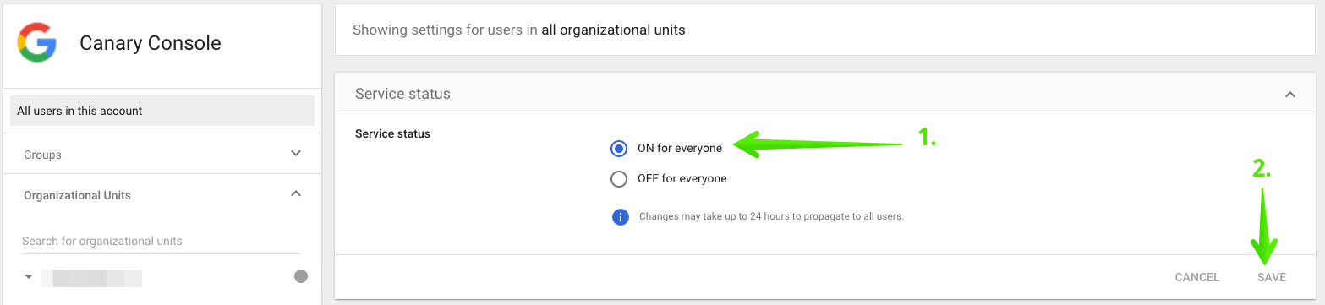Collapse Organizational Units section chevron
Image resolution: width=1325 pixels, height=305 pixels.
pos(296,193)
